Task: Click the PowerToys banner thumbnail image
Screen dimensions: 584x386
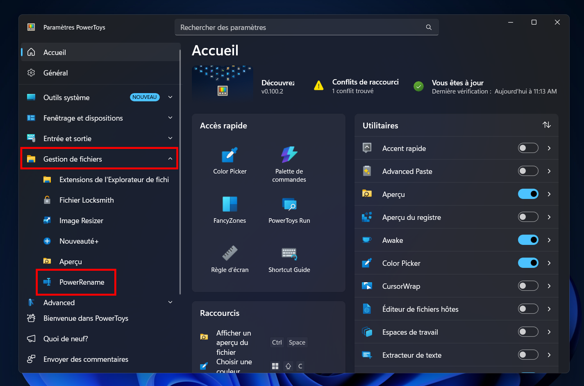Action: coord(223,83)
